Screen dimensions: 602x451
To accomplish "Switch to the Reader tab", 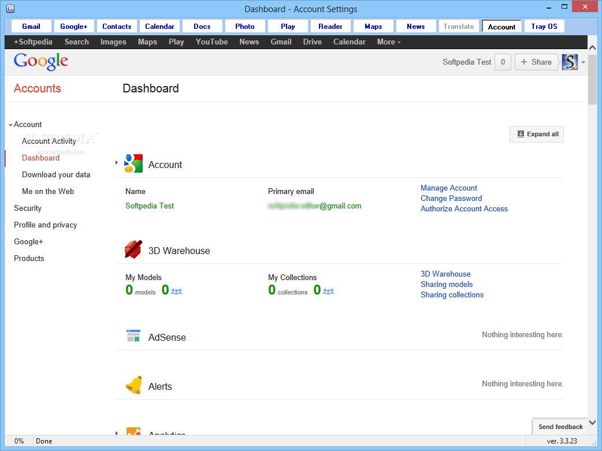I will click(330, 27).
